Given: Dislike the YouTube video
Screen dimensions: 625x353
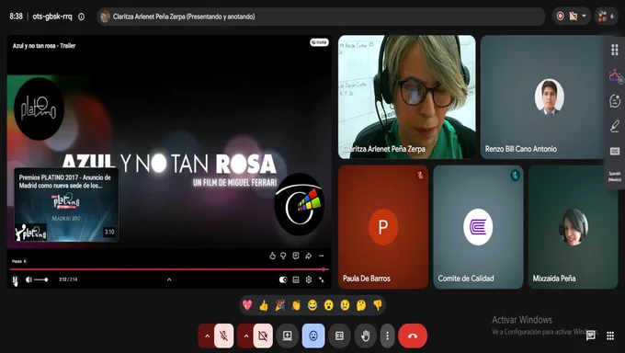Looking at the screenshot, I should click(x=283, y=256).
